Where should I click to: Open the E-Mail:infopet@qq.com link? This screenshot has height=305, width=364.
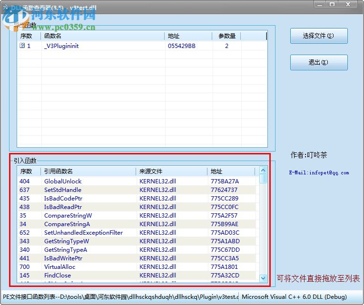tap(319, 172)
